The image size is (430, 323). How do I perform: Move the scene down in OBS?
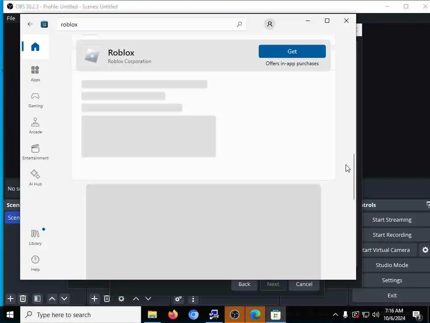click(x=64, y=299)
